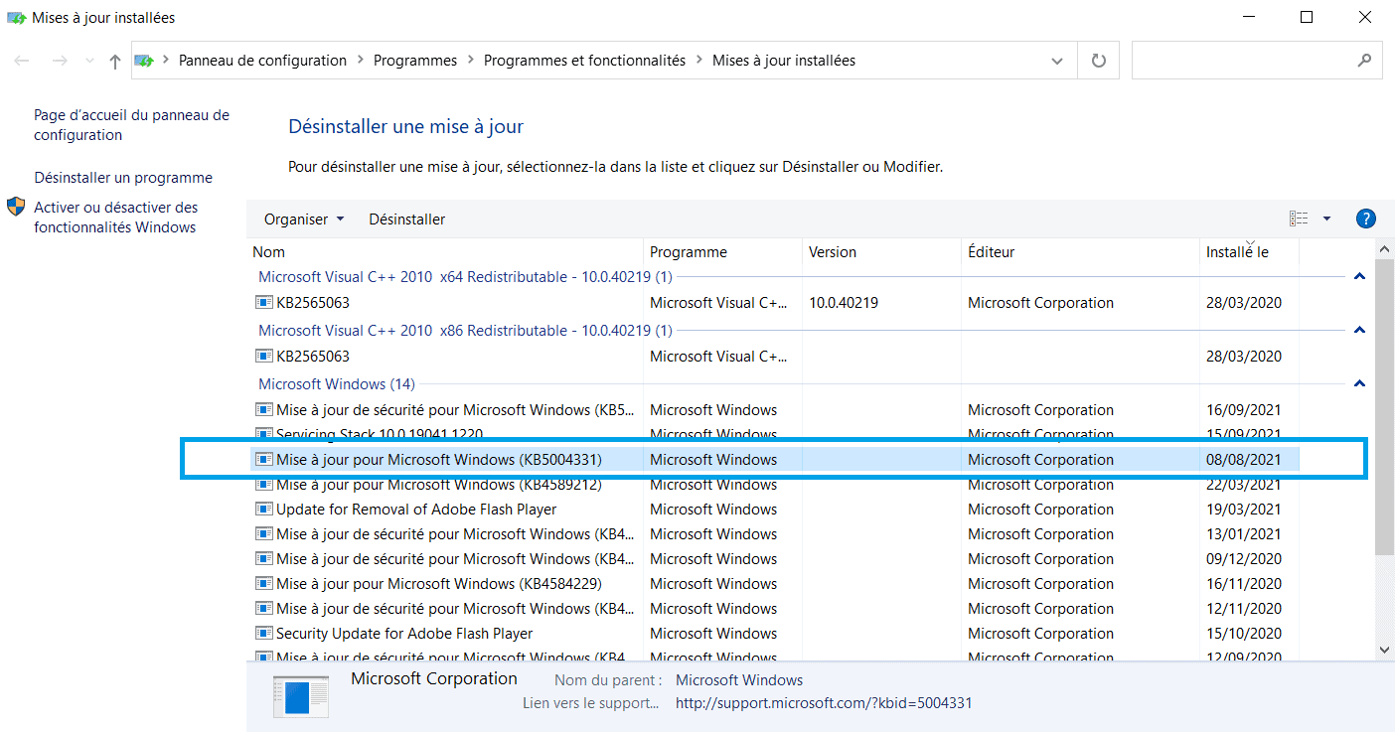Image resolution: width=1395 pixels, height=732 pixels.
Task: Click the icon of Update for Removal row
Action: point(264,510)
